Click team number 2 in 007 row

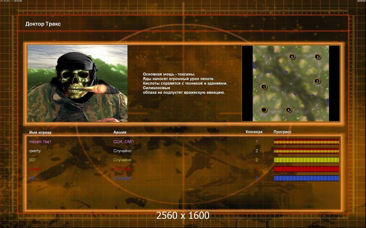pos(257,160)
